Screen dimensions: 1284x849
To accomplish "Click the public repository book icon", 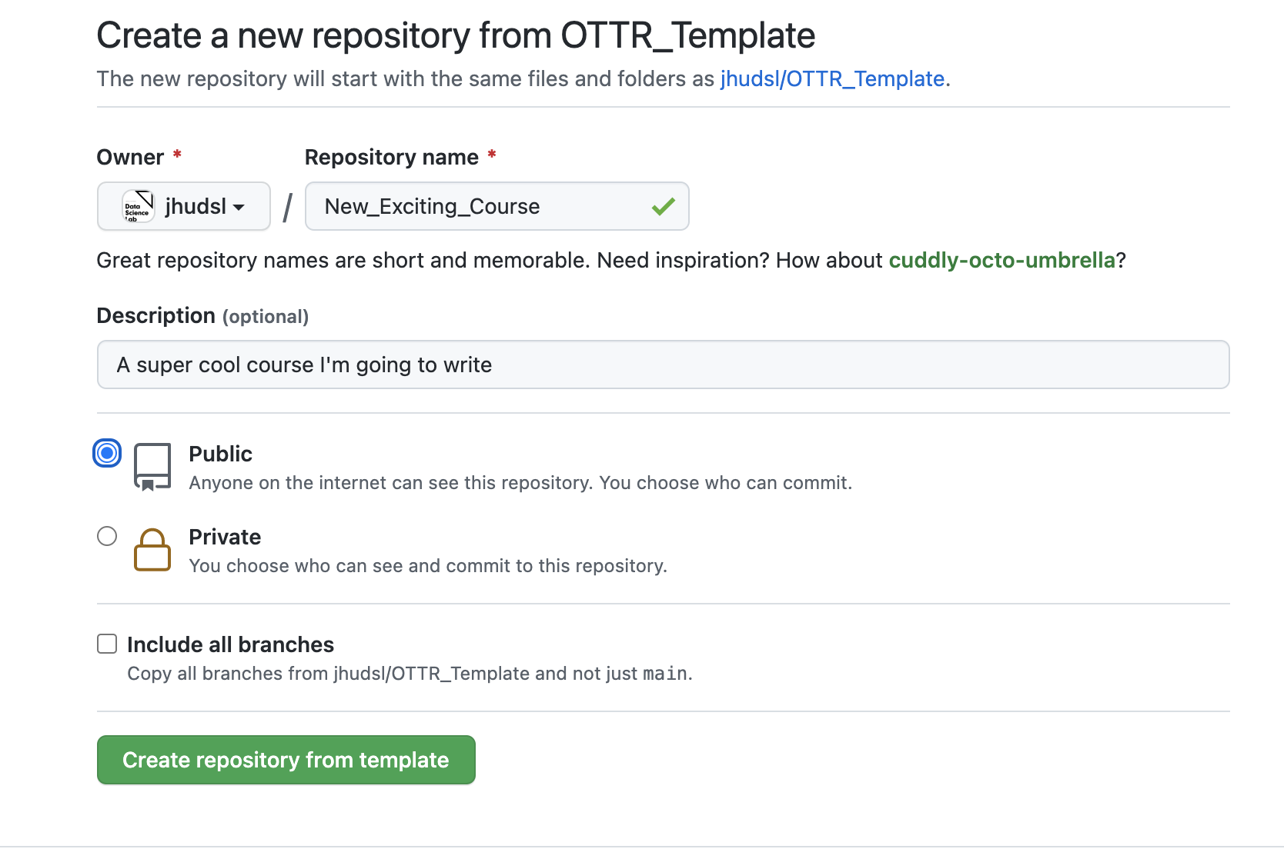I will coord(152,467).
